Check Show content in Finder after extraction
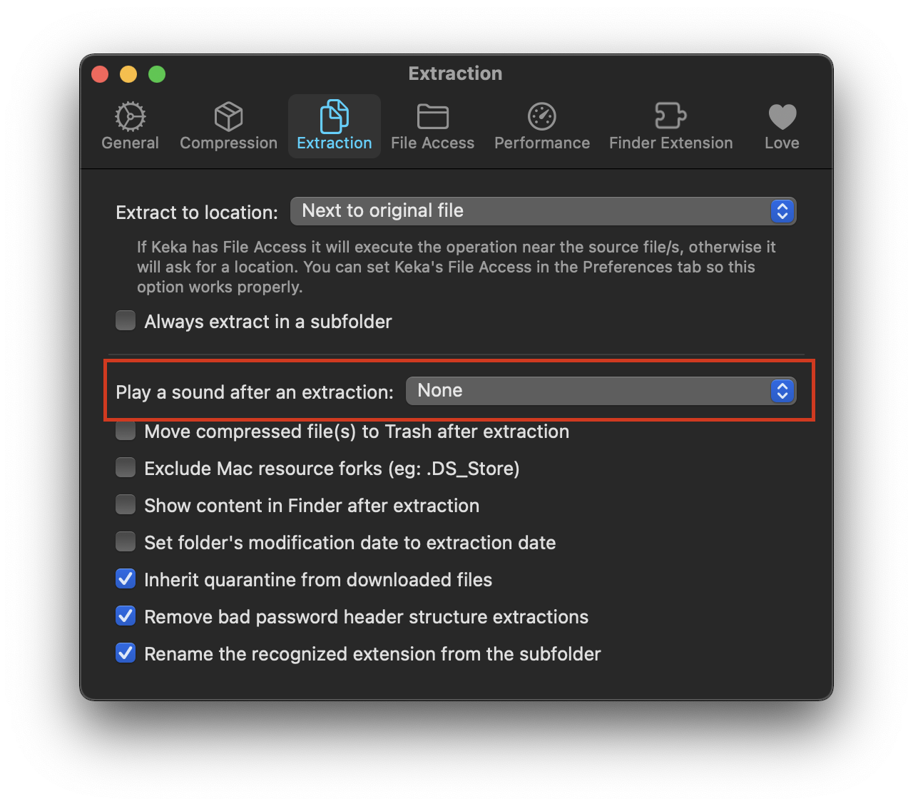Screen dimensions: 913x806 (125, 504)
